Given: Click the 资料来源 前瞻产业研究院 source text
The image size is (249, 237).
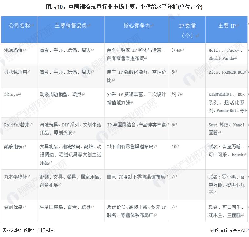Looking at the screenshot, I should pyautogui.click(x=28, y=230).
